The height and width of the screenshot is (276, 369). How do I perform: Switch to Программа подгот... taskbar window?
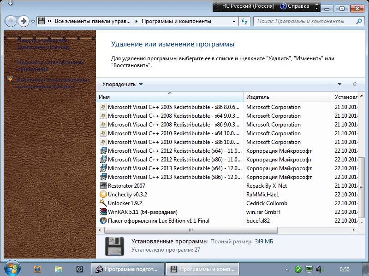click(x=127, y=269)
